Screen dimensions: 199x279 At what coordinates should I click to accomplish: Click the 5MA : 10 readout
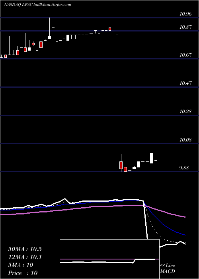point(21,265)
